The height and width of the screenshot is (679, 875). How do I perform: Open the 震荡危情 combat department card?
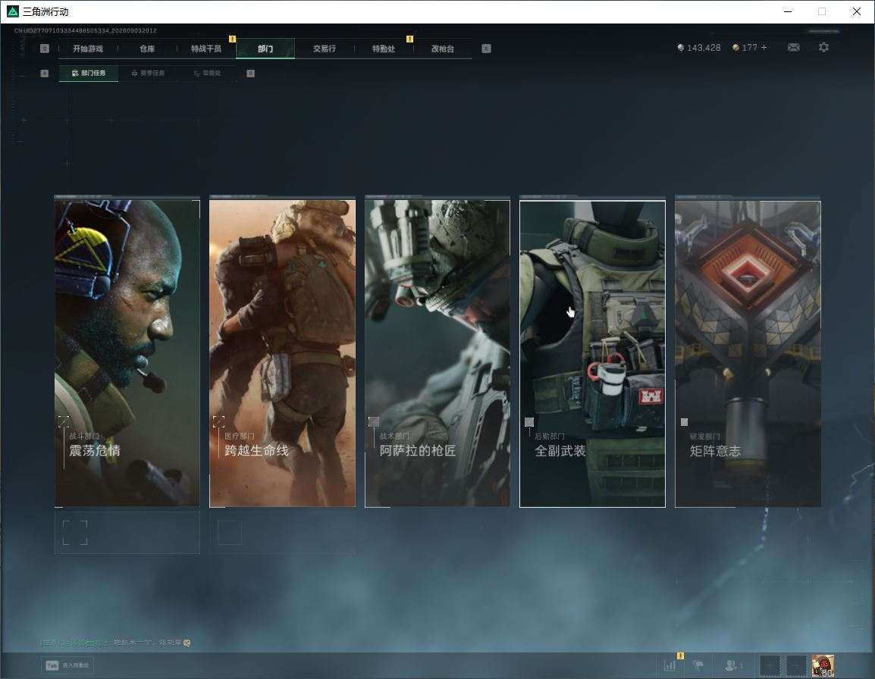(x=127, y=354)
